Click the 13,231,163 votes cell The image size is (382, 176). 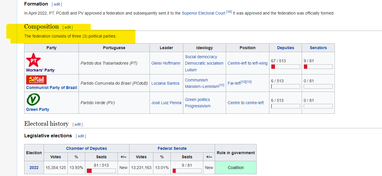point(141,168)
